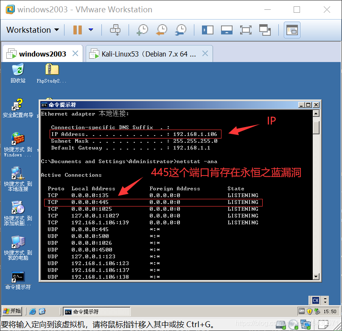
Task: Click the UDP 0.0.0.0:4500 row
Action: [x=104, y=249]
